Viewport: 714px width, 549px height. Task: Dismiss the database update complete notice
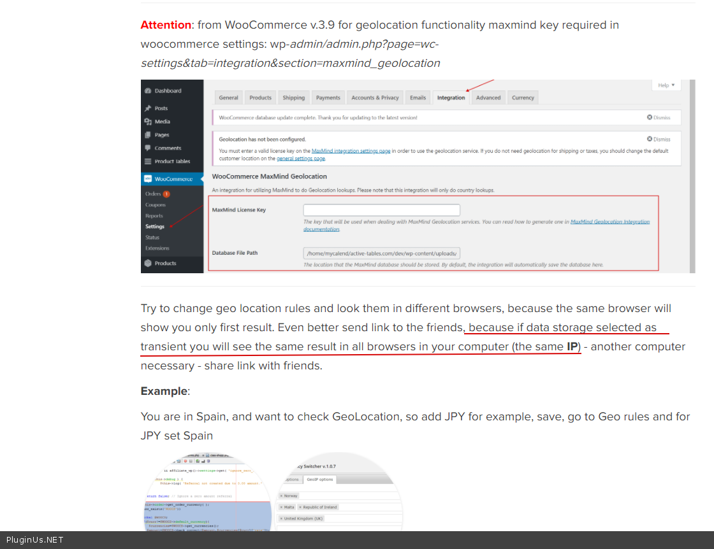(x=659, y=117)
